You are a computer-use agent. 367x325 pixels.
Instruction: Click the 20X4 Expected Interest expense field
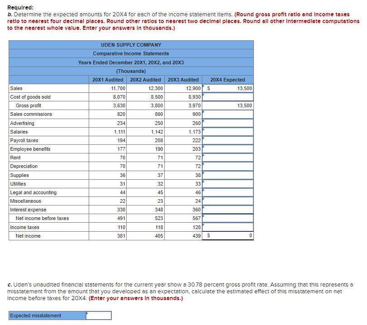pos(228,210)
